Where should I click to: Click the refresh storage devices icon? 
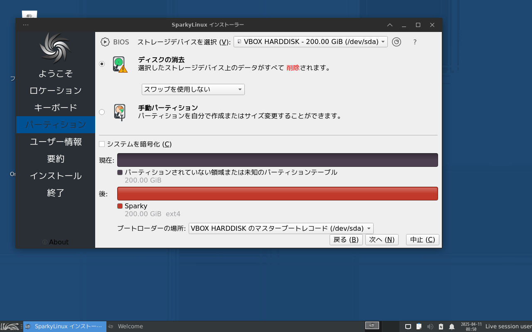(397, 42)
